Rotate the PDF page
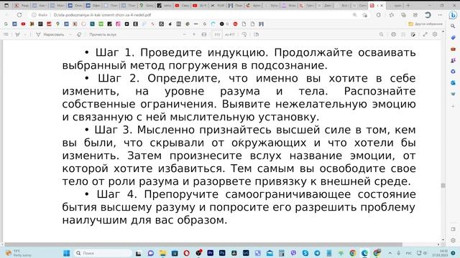Viewport: 460px width, 258px height. pos(244,34)
